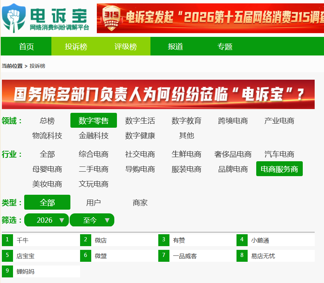Click the 电诉宝 shield logo

(14, 18)
